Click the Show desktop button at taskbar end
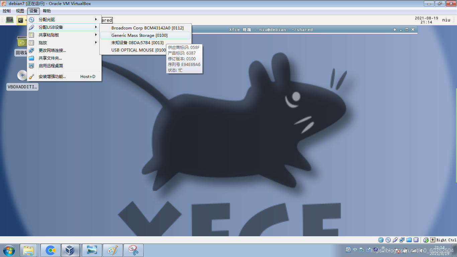This screenshot has width=457, height=257. (454, 250)
